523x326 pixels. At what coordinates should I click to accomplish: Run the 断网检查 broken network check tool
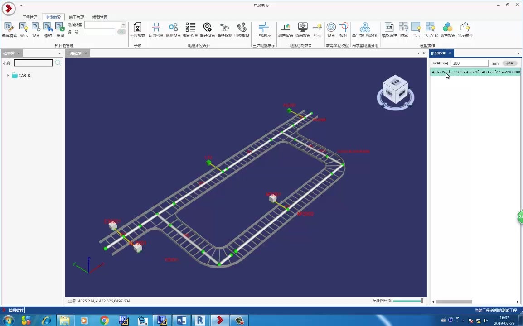156,30
